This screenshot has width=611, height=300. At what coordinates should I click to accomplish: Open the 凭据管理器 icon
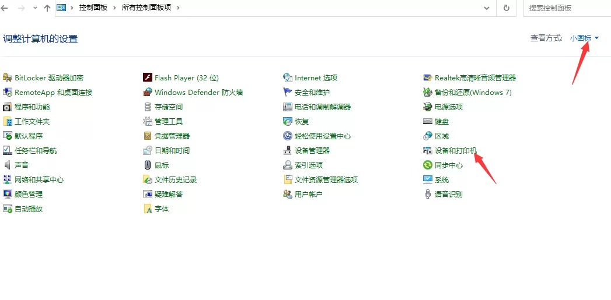(x=147, y=136)
